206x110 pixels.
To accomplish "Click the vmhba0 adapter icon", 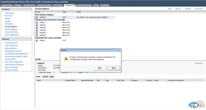I will [37, 22].
